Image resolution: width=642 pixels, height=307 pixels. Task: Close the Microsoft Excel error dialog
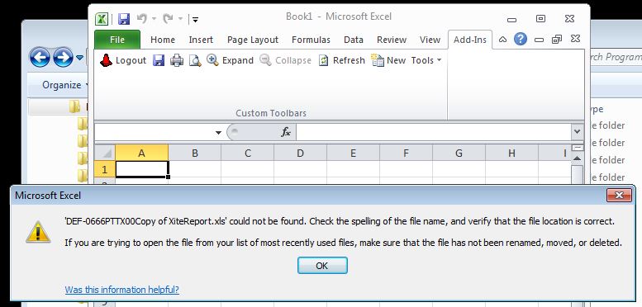pyautogui.click(x=619, y=196)
